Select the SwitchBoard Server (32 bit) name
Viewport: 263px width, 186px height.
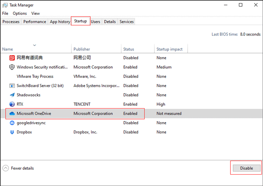coord(40,86)
